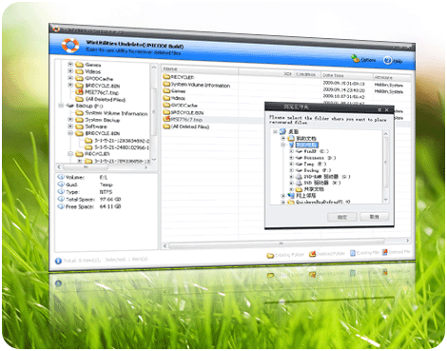Click left tree horizontal scrollbar thumb

(x=86, y=166)
